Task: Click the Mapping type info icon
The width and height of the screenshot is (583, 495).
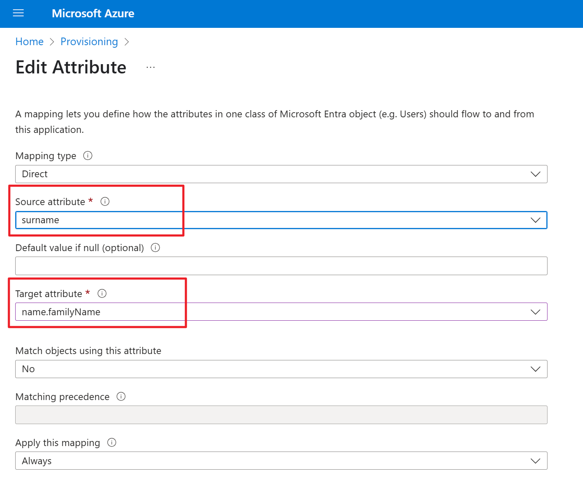Action: 88,156
